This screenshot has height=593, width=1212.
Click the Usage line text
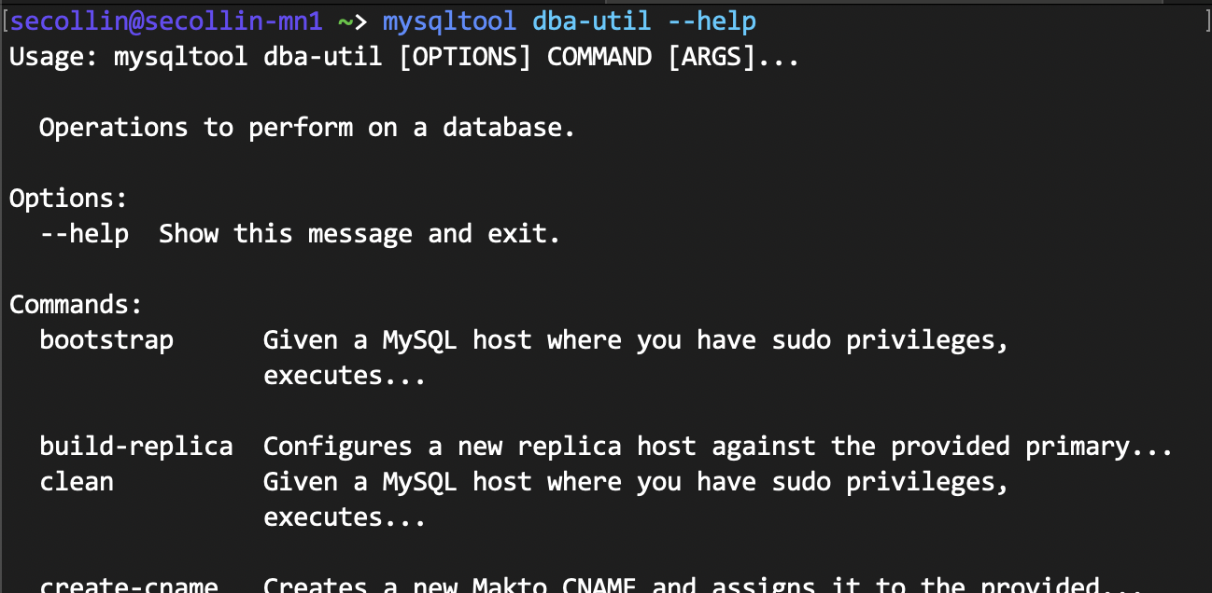point(404,57)
